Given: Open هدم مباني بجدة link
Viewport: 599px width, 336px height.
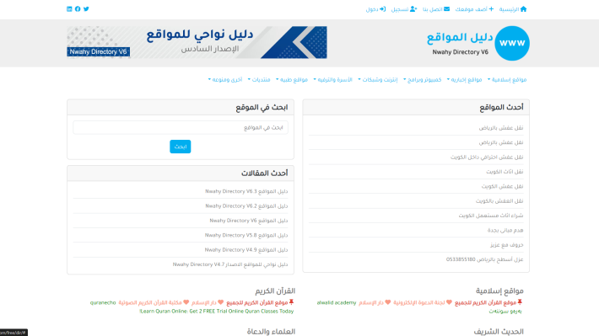Looking at the screenshot, I should 505,230.
